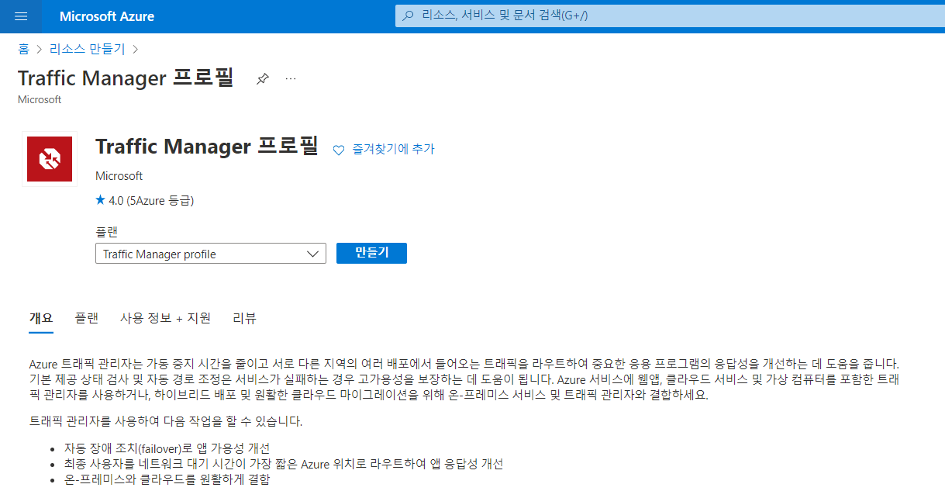Open the Traffic Manager profile plan dropdown
945x498 pixels.
(211, 254)
